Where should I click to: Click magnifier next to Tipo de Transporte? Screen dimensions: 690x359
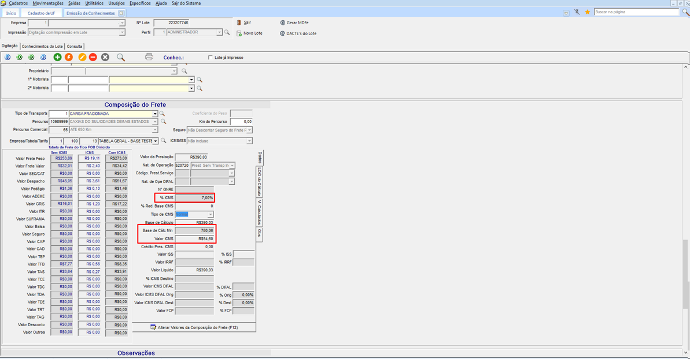(163, 114)
